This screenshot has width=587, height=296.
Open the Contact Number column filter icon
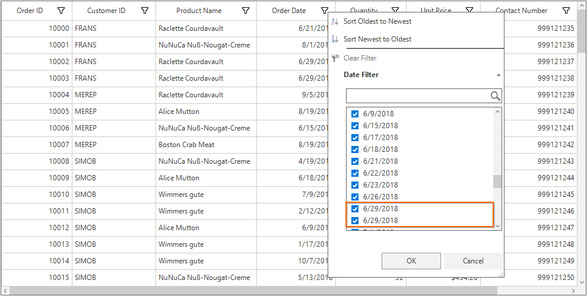tap(566, 11)
